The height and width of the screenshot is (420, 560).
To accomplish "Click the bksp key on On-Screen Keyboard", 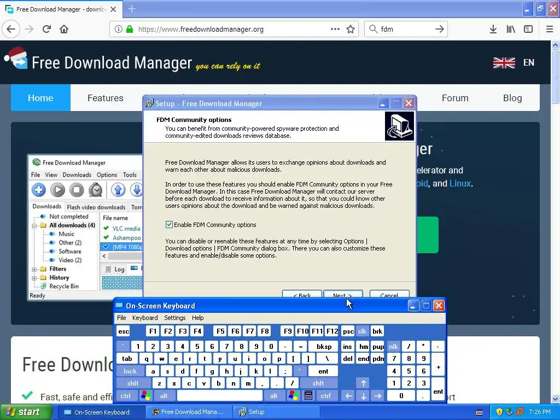I will [x=324, y=346].
